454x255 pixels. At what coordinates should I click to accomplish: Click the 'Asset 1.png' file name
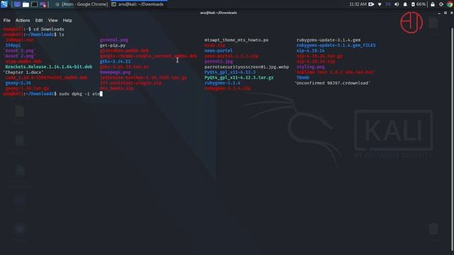pyautogui.click(x=19, y=50)
